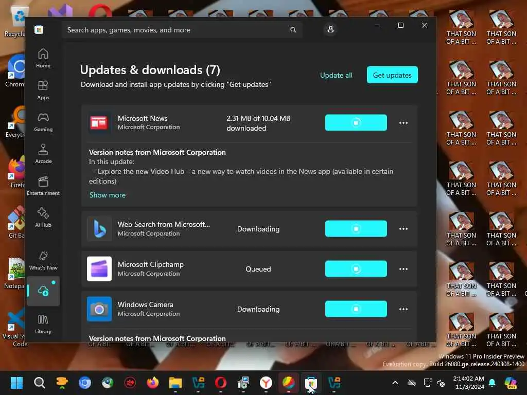Click the Web Search Bing app icon

(99, 229)
